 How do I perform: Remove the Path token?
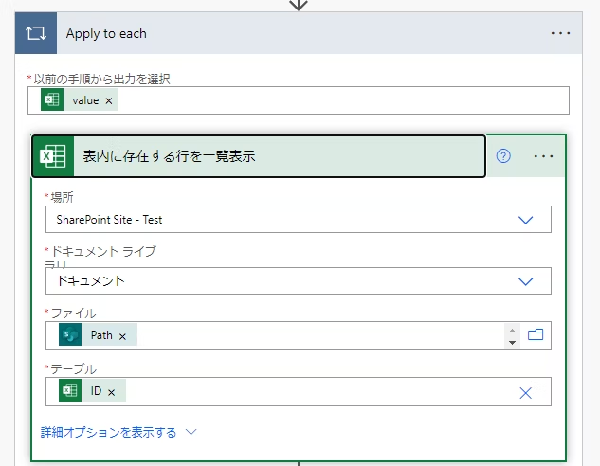pyautogui.click(x=122, y=336)
